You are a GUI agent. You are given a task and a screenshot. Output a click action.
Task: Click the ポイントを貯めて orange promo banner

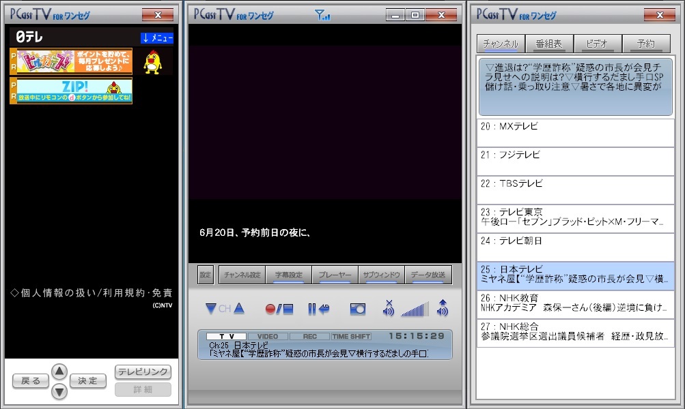(71, 61)
